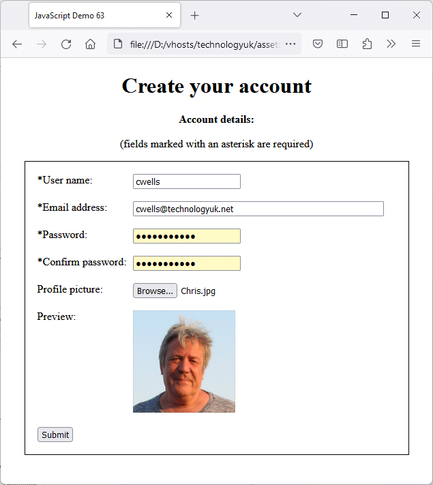Submit the account form

coord(55,435)
